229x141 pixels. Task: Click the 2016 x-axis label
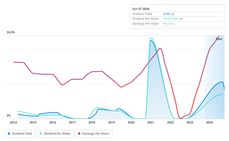tap(52, 122)
